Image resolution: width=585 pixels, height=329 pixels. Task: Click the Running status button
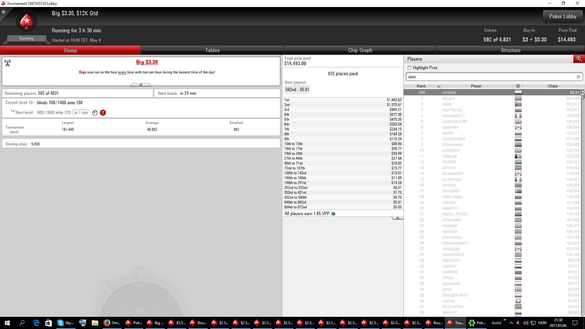pos(27,39)
